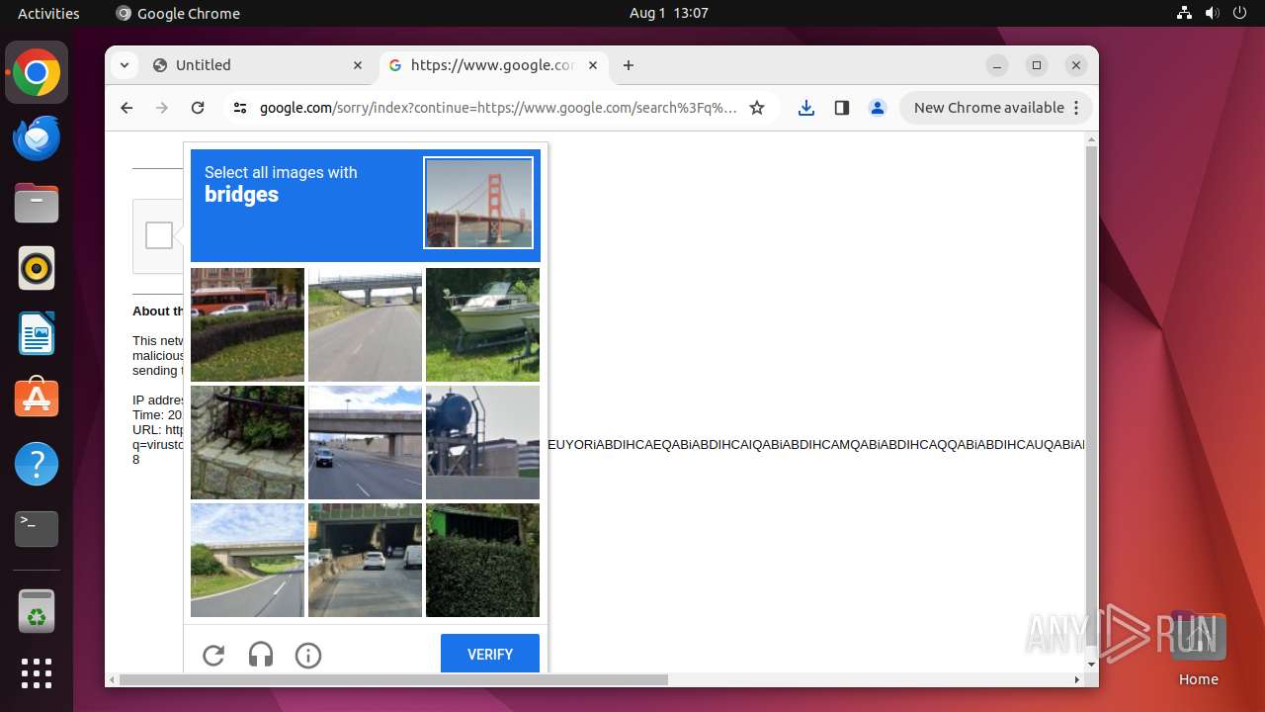The width and height of the screenshot is (1265, 712).
Task: Select the tile with the red bus
Action: pyautogui.click(x=247, y=324)
